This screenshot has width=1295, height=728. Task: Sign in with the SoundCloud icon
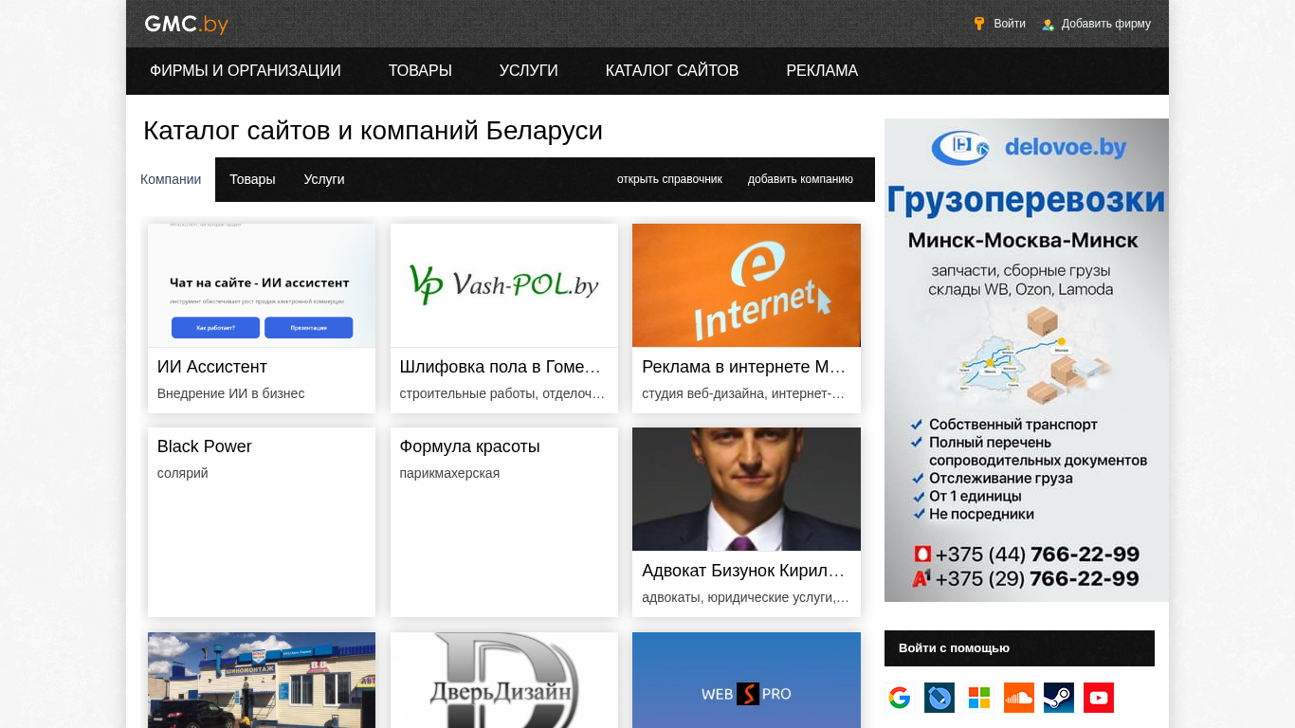coord(1019,698)
